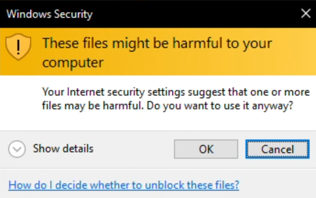Click the exclamation mark inside the shield
Image resolution: width=316 pixels, height=198 pixels.
tap(18, 47)
